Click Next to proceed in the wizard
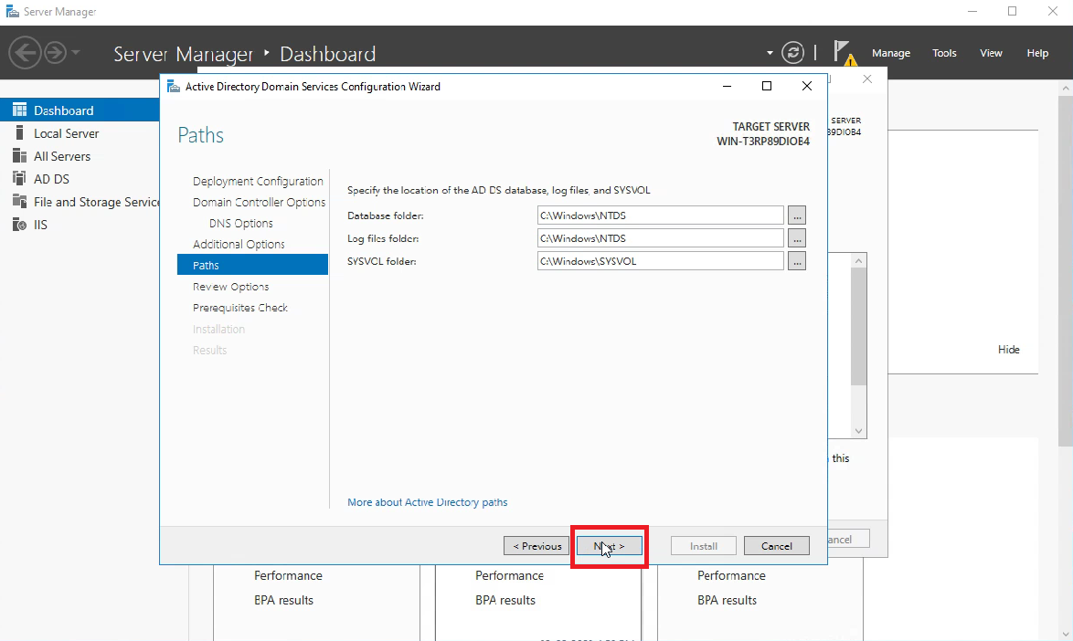The width and height of the screenshot is (1073, 641). pyautogui.click(x=609, y=545)
